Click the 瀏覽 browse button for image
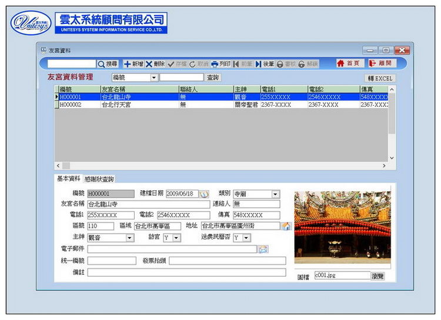Viewport: 441px width, 320px height. [377, 275]
